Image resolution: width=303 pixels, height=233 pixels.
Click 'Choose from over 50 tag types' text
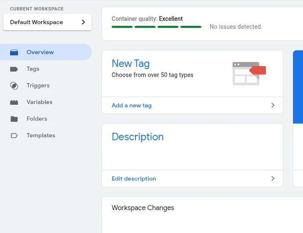click(x=153, y=75)
